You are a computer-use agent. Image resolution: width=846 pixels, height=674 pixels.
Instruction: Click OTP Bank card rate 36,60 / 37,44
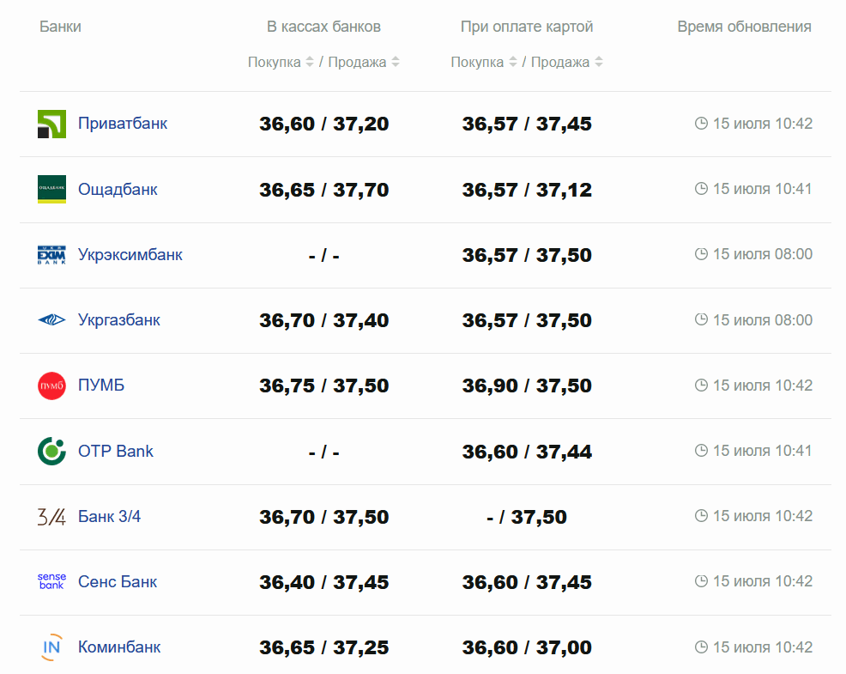click(x=527, y=452)
